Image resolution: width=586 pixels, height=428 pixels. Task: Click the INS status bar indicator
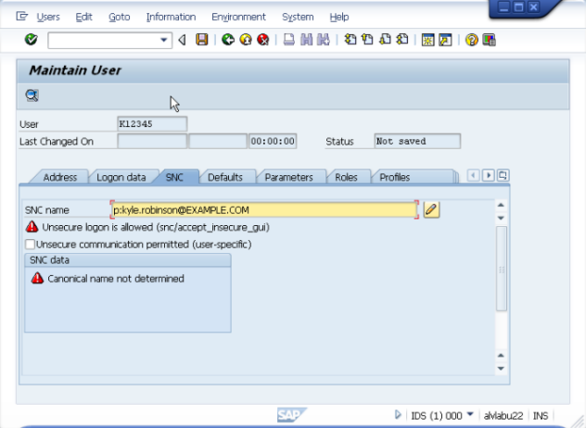(541, 415)
